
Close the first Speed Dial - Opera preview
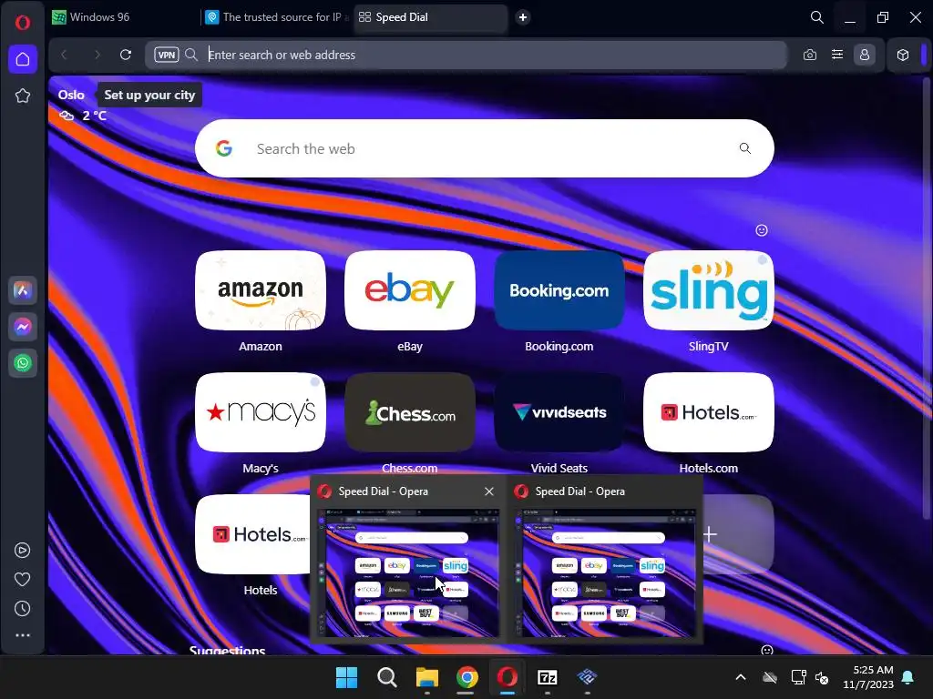point(489,491)
